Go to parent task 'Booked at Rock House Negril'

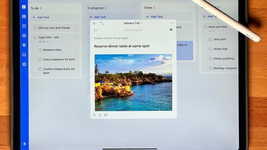pos(112,38)
